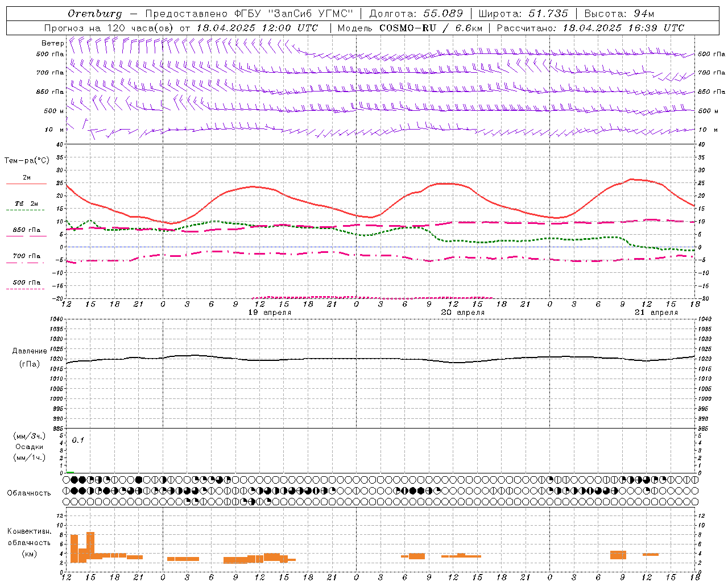Click the small green precipitation bar
The image size is (728, 582).
pos(70,472)
